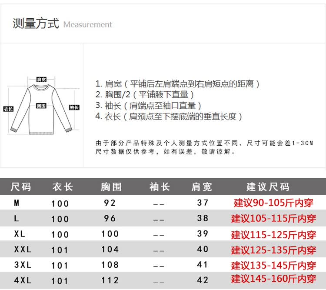Select instruction line 3 about 袖长

pyautogui.click(x=148, y=105)
